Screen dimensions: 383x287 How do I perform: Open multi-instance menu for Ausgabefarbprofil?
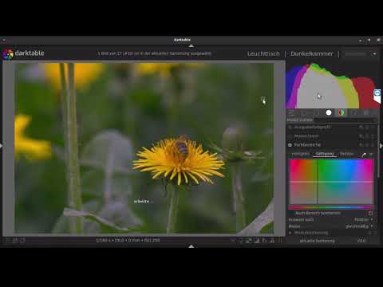(x=361, y=128)
